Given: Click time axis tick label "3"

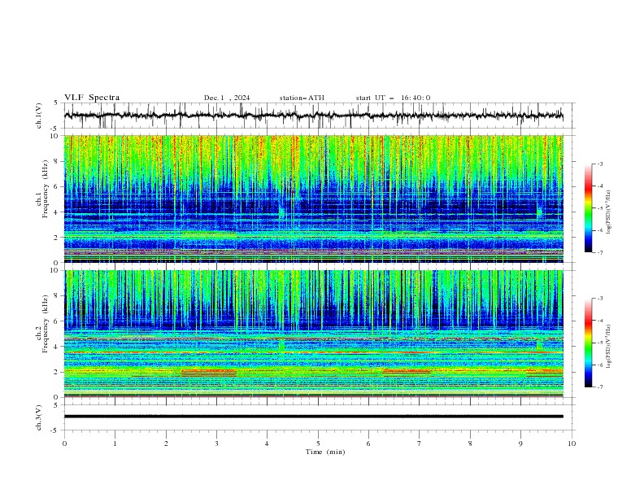Looking at the screenshot, I should pos(216,443).
